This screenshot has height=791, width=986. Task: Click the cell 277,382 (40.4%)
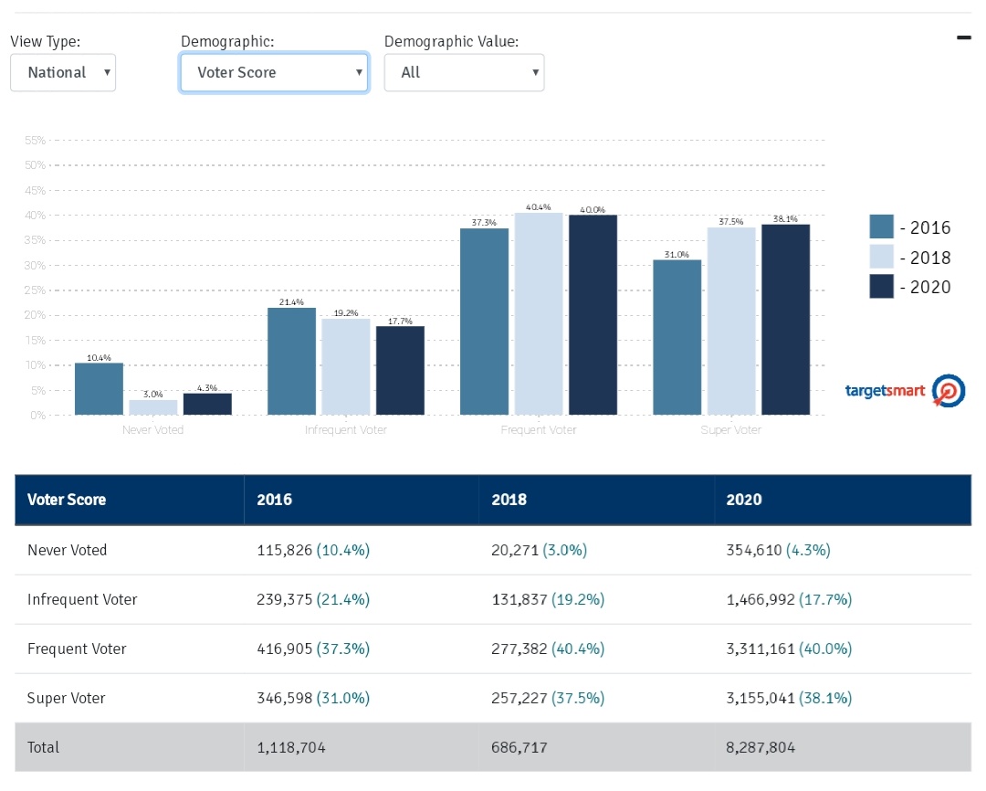(548, 649)
